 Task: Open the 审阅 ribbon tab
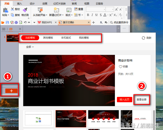(x=74, y=4)
